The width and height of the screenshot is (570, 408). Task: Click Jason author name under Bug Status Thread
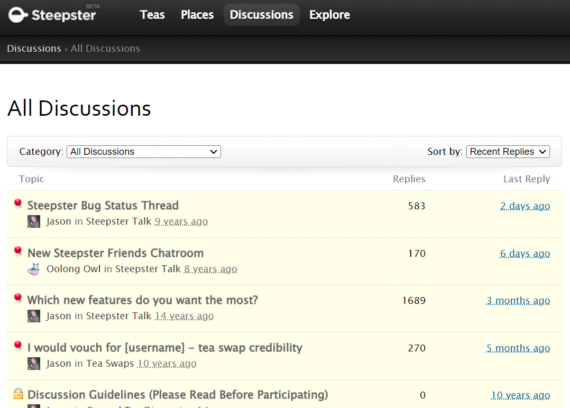click(x=59, y=221)
